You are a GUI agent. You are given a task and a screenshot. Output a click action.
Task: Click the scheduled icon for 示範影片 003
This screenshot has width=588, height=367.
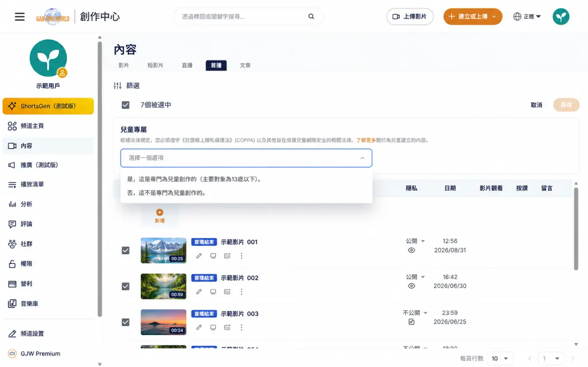tap(412, 322)
